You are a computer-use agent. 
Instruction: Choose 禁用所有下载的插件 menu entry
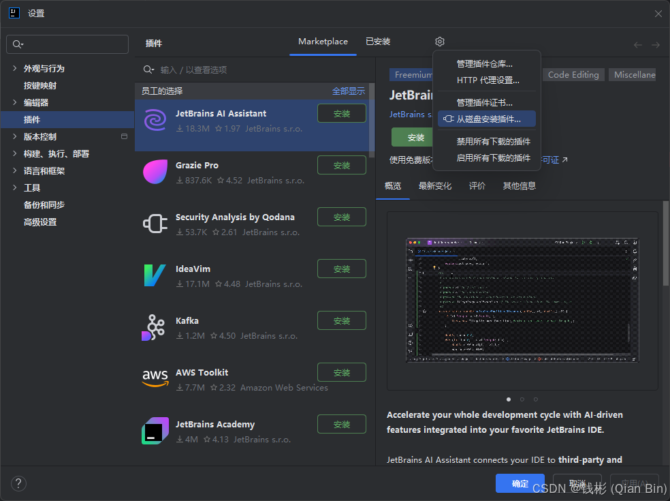click(x=487, y=142)
